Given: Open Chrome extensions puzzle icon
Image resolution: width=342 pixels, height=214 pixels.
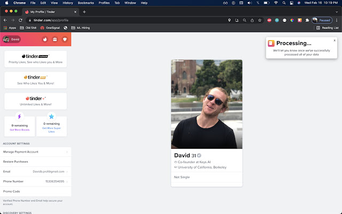Looking at the screenshot, I should point(307,20).
